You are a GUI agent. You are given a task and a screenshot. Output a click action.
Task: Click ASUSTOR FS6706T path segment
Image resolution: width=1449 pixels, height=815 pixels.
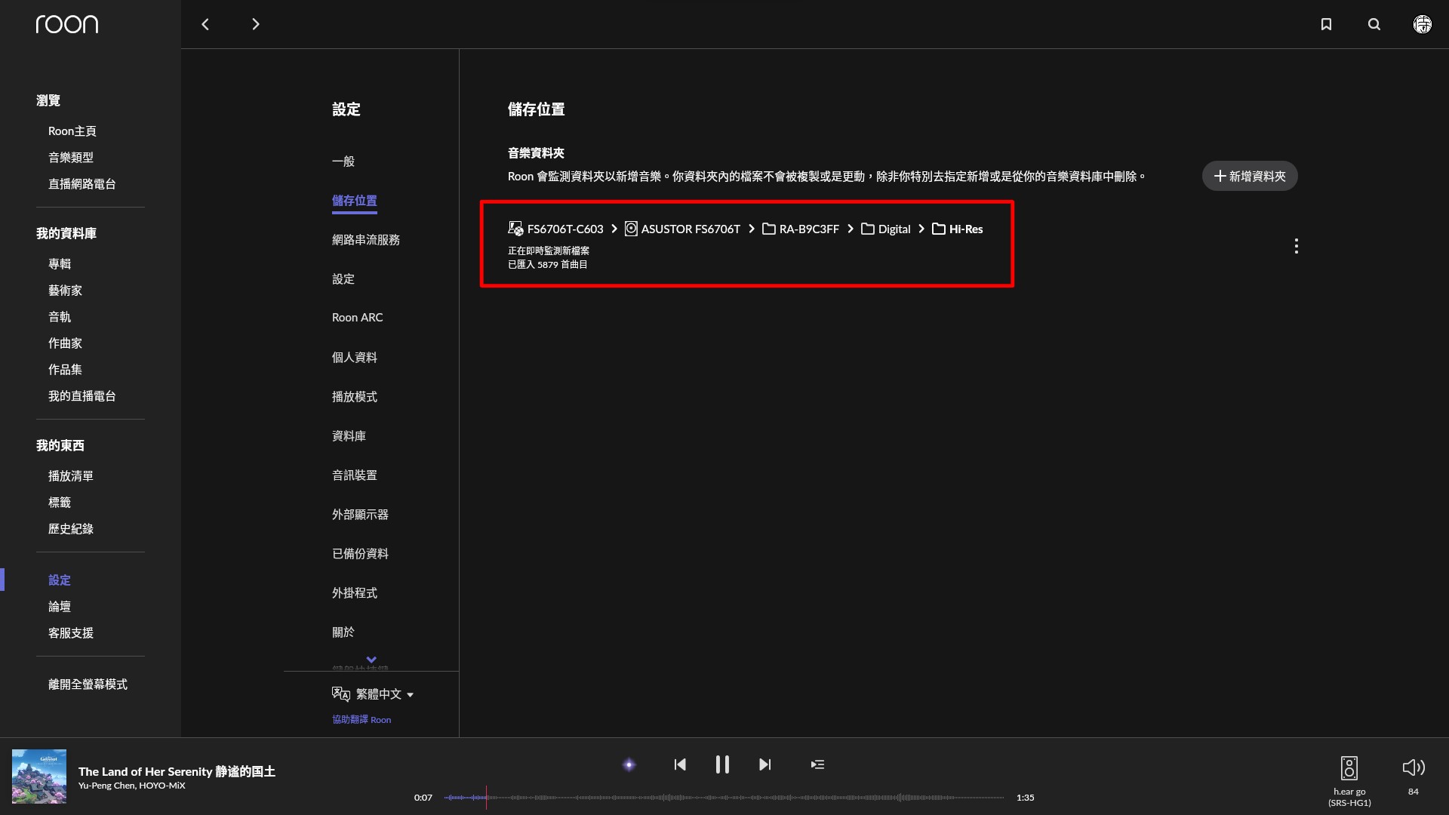pyautogui.click(x=691, y=229)
